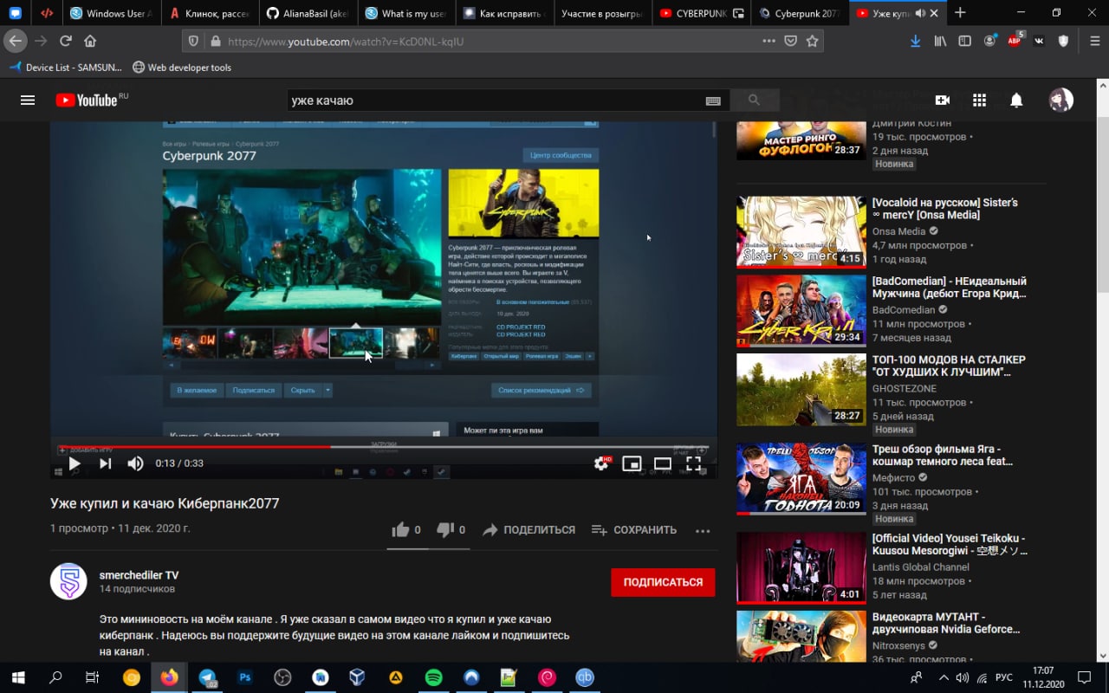
Task: Open the Vocaloid Sister's mercY thumbnail
Action: point(801,232)
